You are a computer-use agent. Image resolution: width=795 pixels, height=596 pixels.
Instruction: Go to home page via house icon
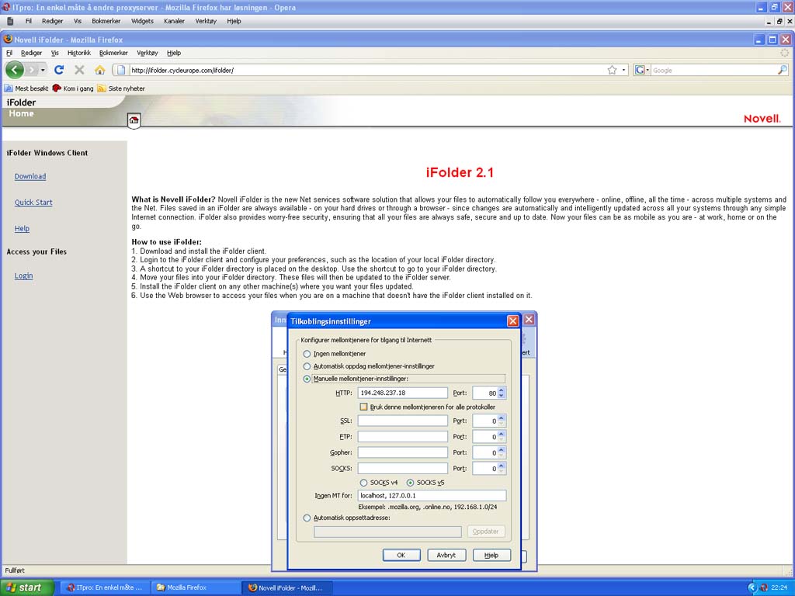pyautogui.click(x=100, y=70)
